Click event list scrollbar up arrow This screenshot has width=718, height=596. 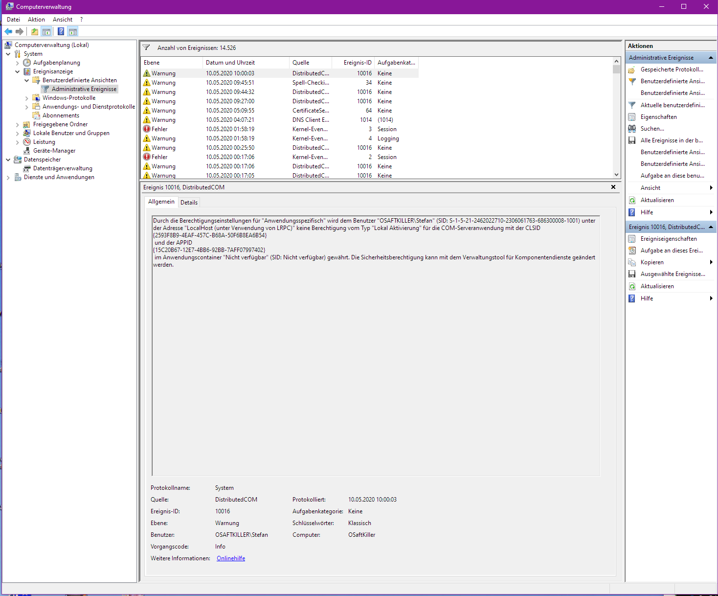pos(616,61)
